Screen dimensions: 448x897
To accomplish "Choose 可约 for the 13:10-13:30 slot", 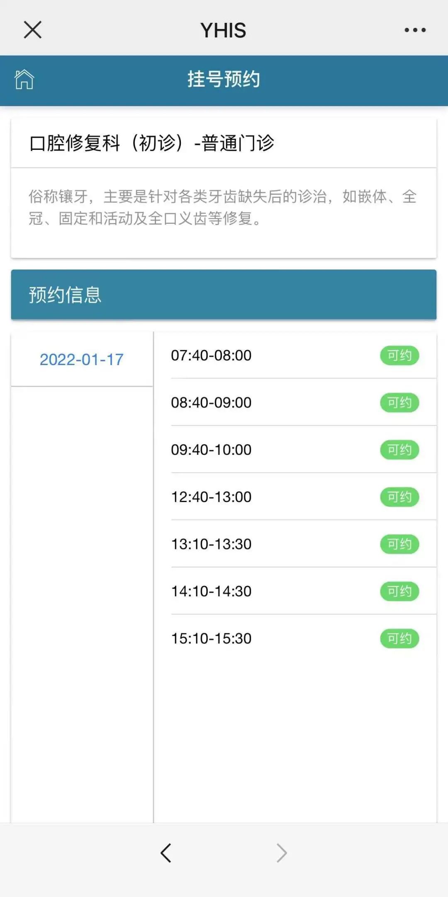I will pos(399,544).
